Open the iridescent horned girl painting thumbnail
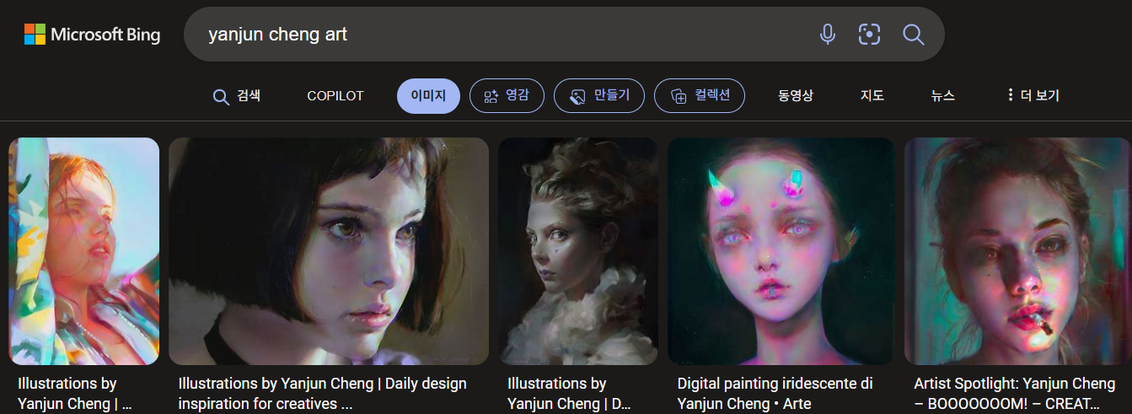 point(781,251)
